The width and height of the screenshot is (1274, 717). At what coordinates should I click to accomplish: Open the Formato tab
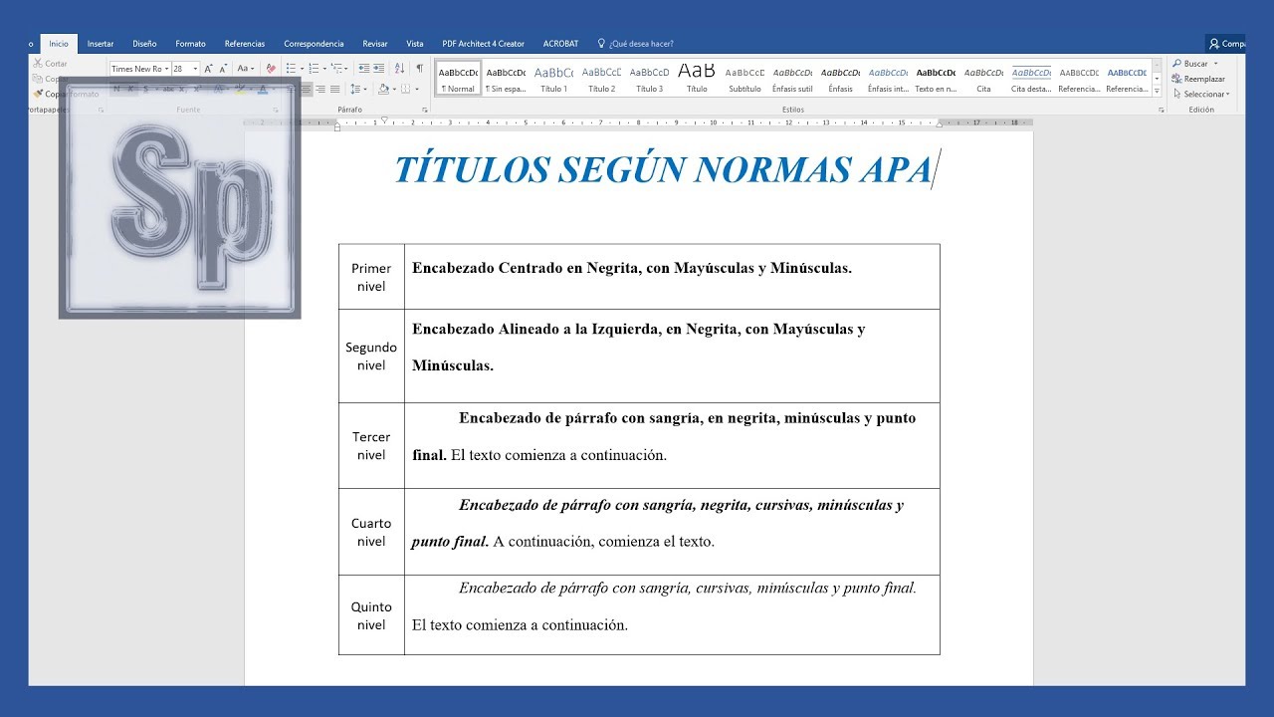click(x=190, y=44)
